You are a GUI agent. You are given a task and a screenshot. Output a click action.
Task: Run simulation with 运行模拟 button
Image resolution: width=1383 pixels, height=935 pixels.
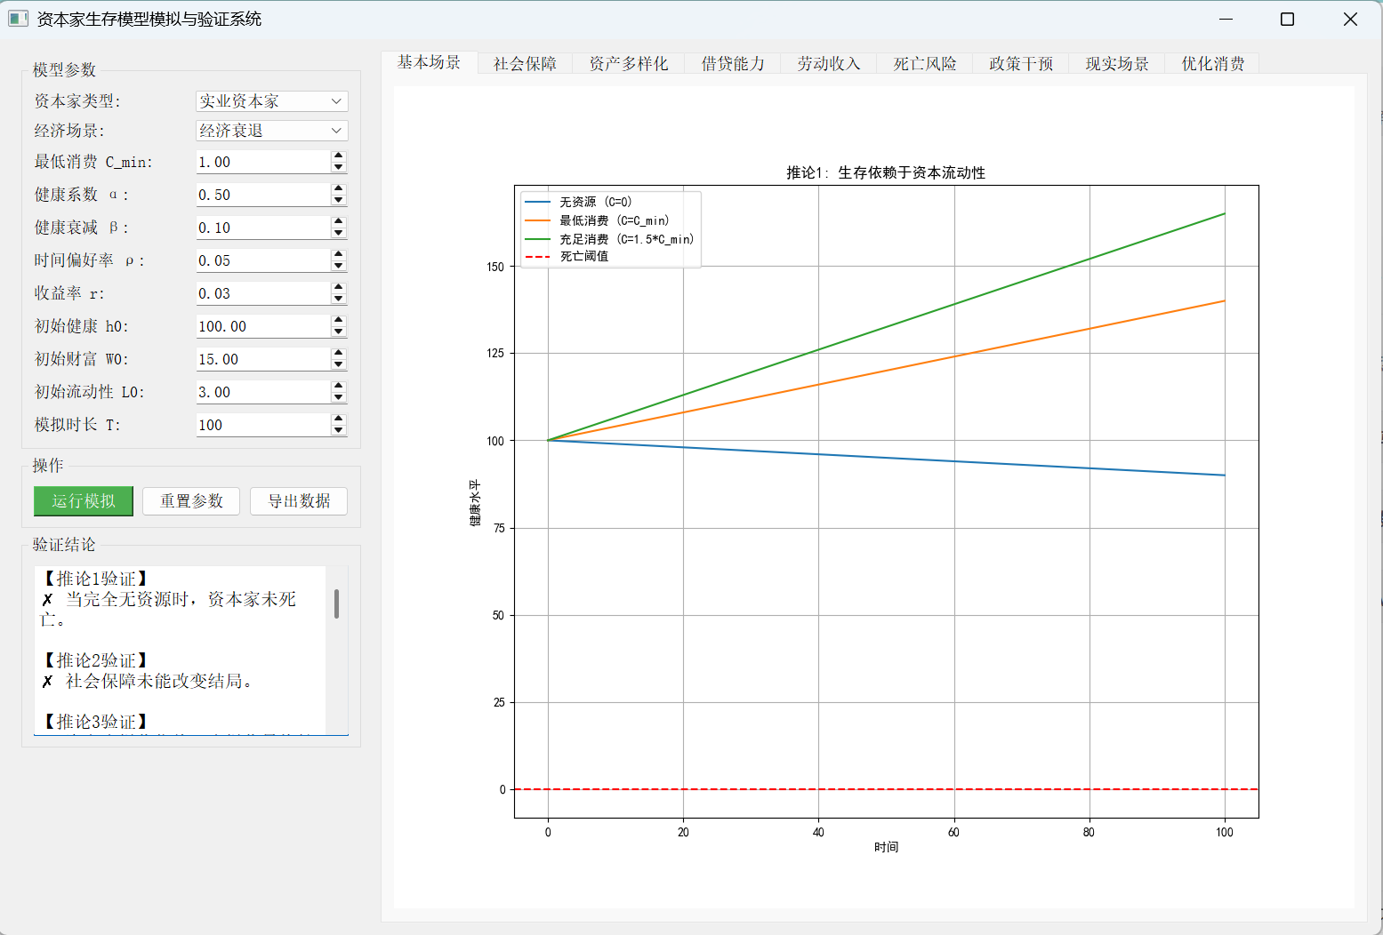[x=84, y=501]
